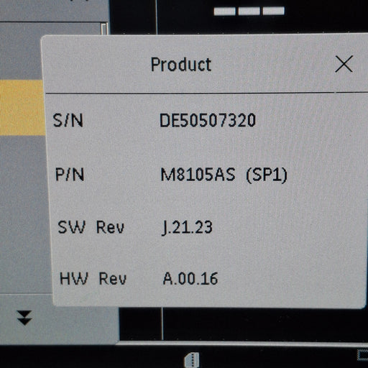Click the third white bar indicator at top

[274, 11]
